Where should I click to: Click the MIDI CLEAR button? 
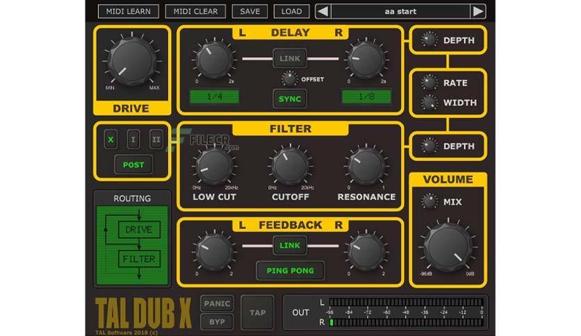(195, 12)
